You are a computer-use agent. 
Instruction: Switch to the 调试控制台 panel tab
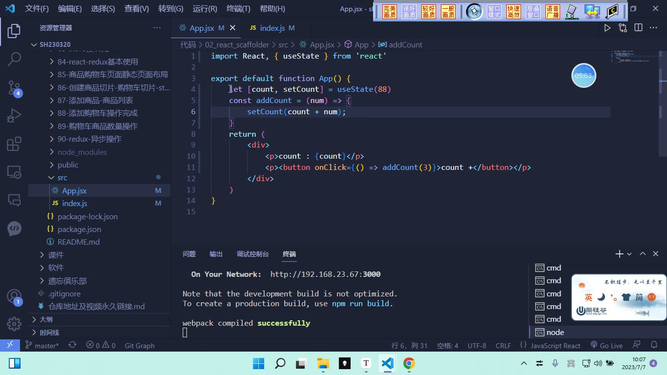(x=252, y=254)
